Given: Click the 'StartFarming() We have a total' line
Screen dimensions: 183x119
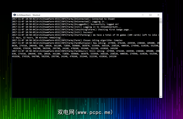Looking at the screenshot, I should 85,35.
